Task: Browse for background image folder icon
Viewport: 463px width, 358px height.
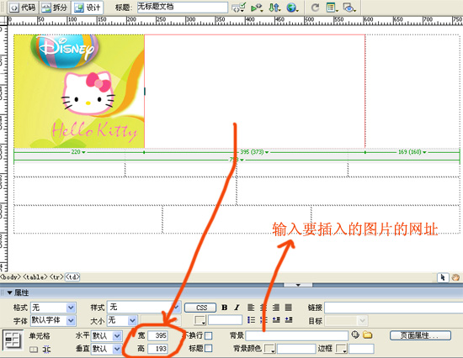Action: pyautogui.click(x=367, y=334)
